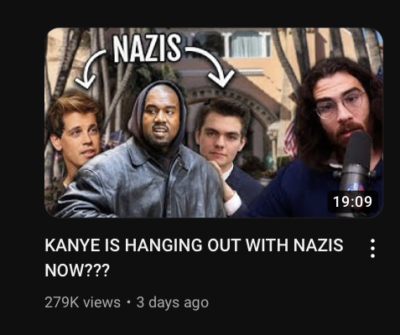Click the "3 days ago" upload date

(x=173, y=302)
